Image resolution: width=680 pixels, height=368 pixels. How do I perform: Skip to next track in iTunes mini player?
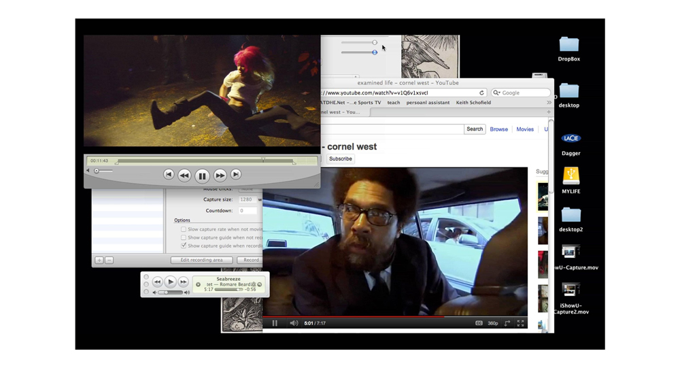[x=184, y=282]
